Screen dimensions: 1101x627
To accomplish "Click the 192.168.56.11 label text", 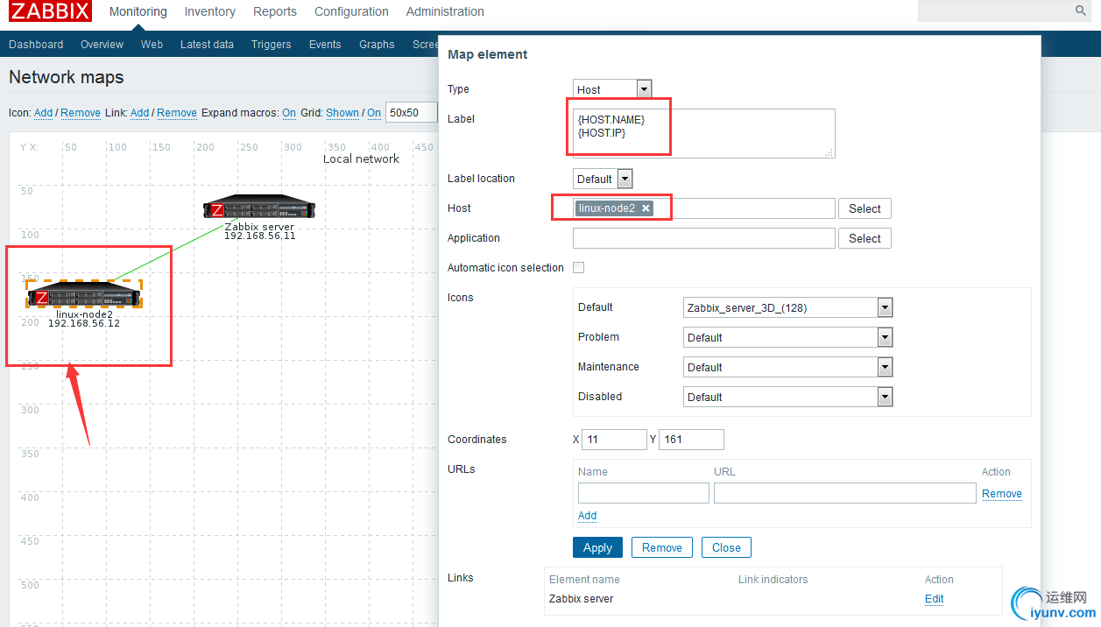I will click(259, 236).
